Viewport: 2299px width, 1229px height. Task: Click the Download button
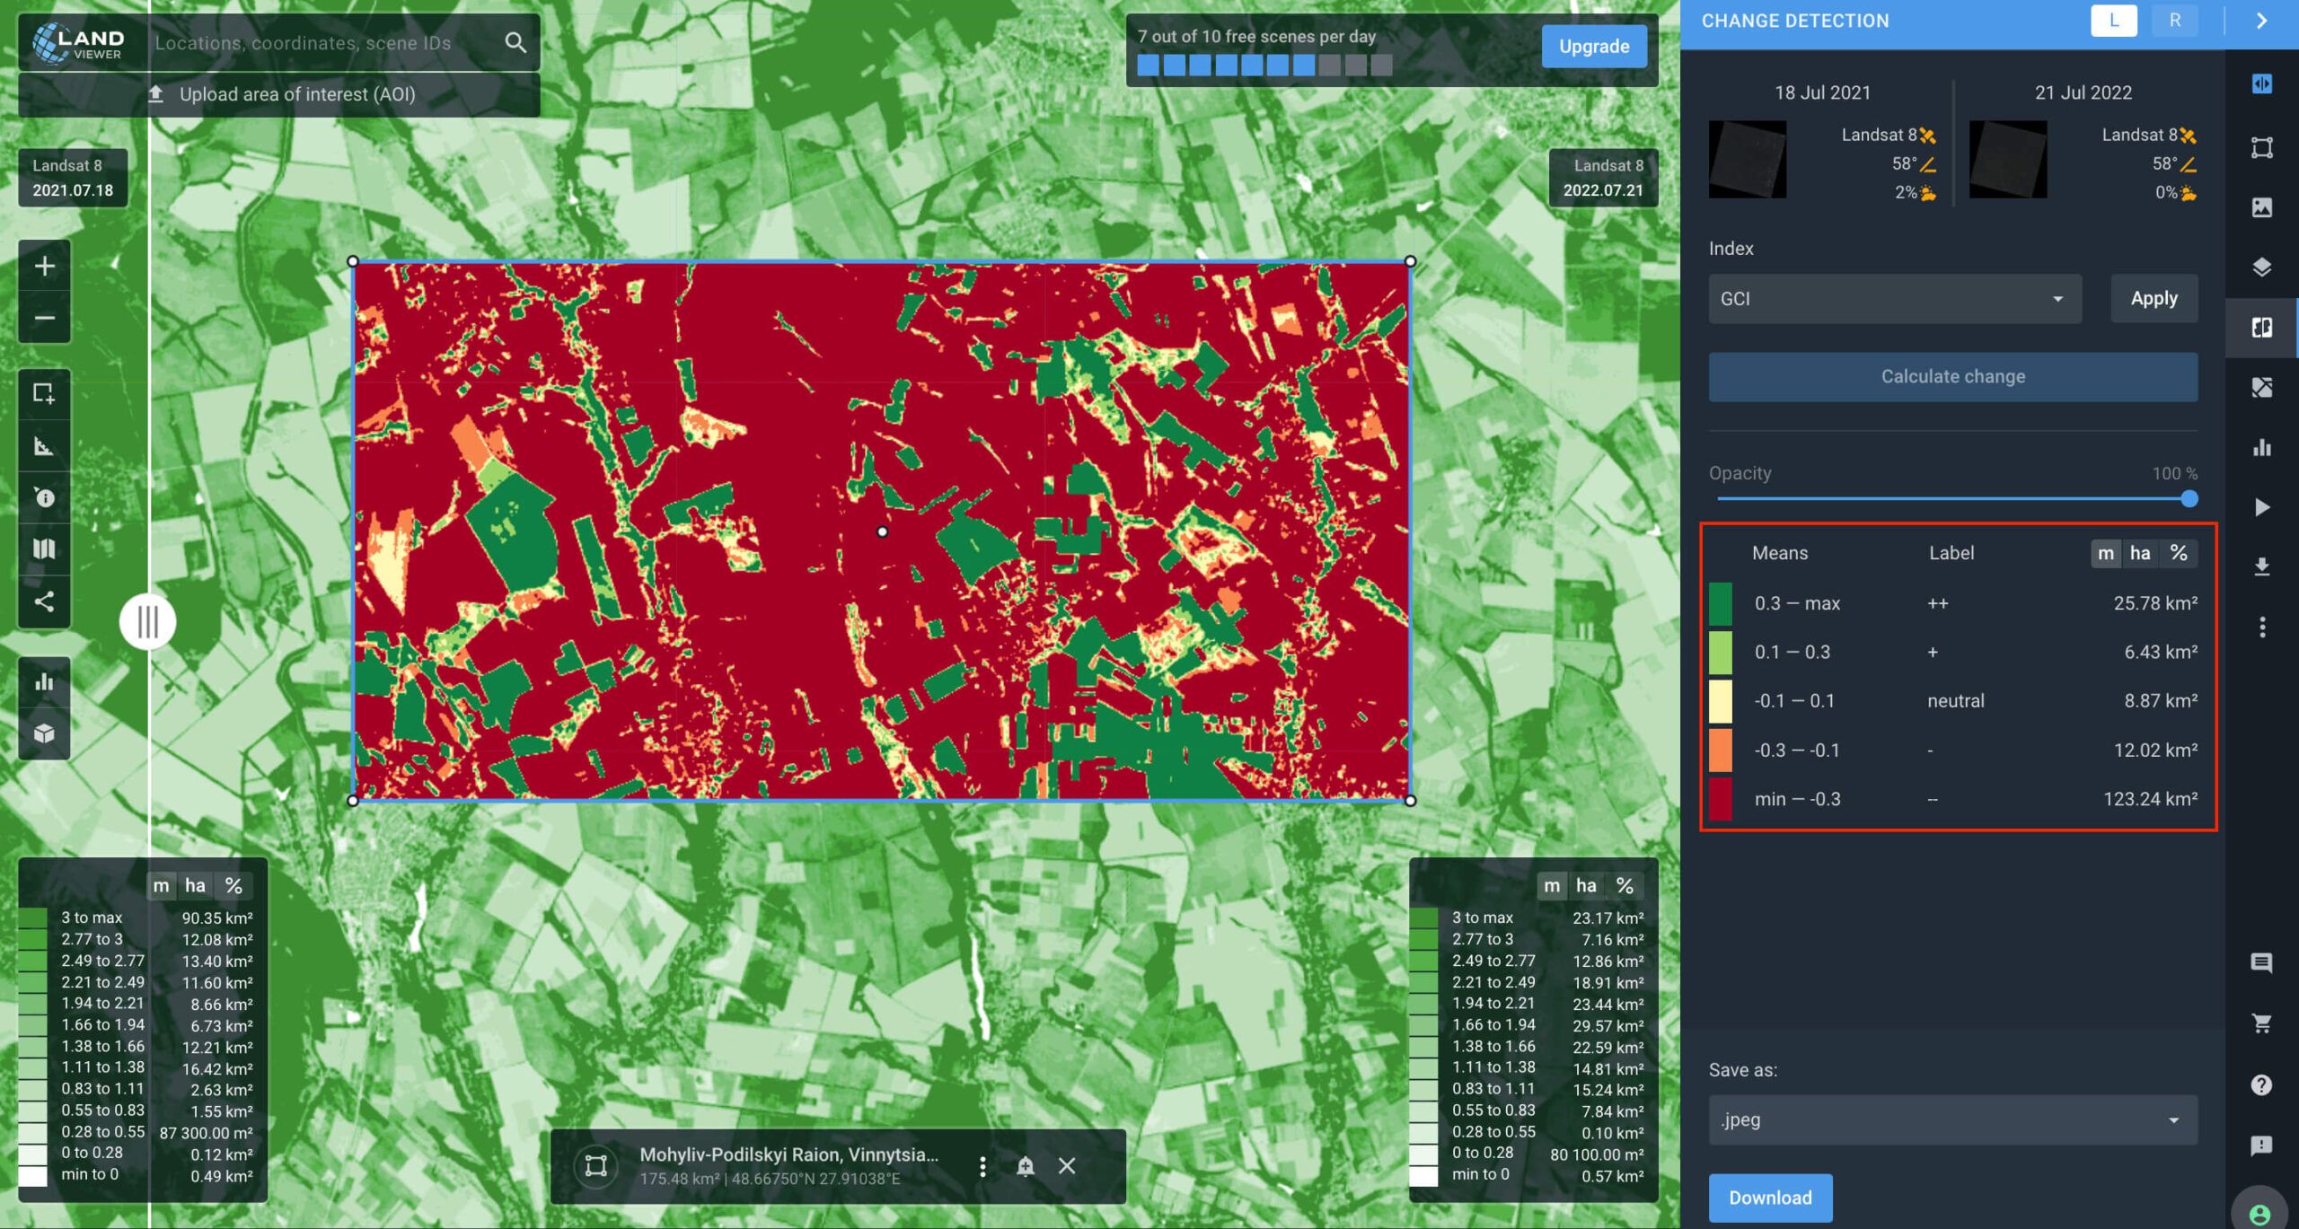1770,1198
